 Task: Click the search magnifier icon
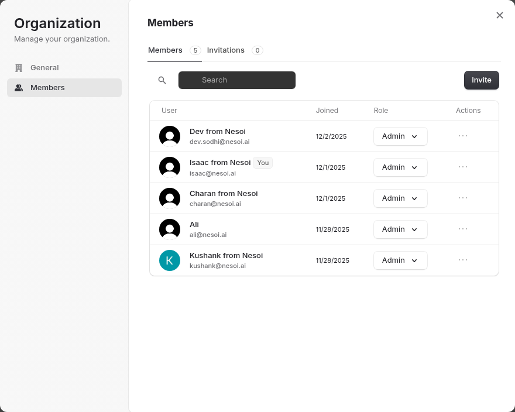point(162,80)
